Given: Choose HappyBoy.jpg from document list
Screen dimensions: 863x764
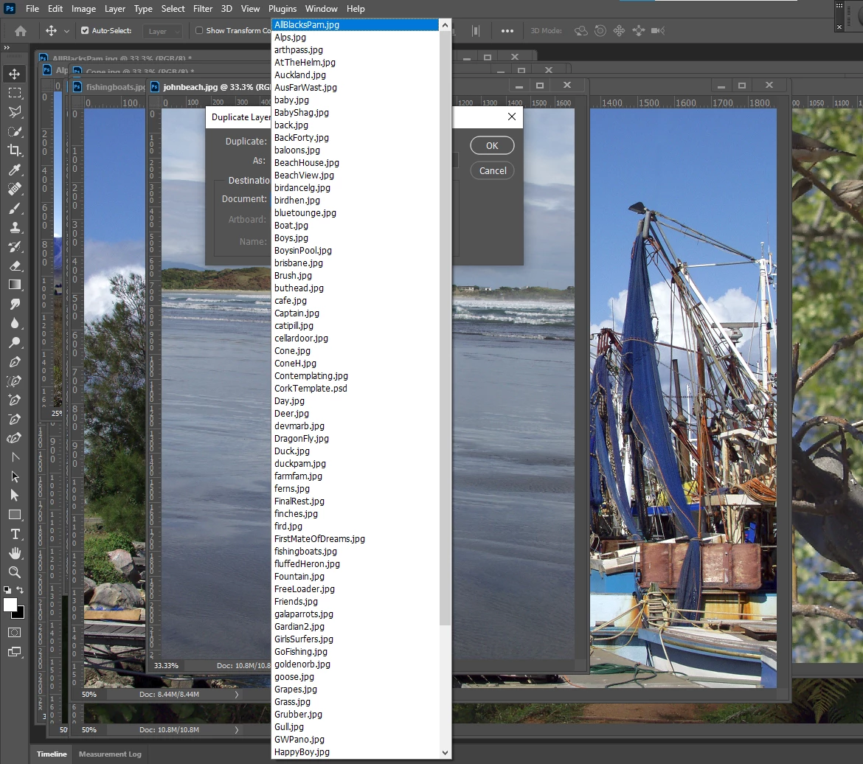Looking at the screenshot, I should 356,752.
